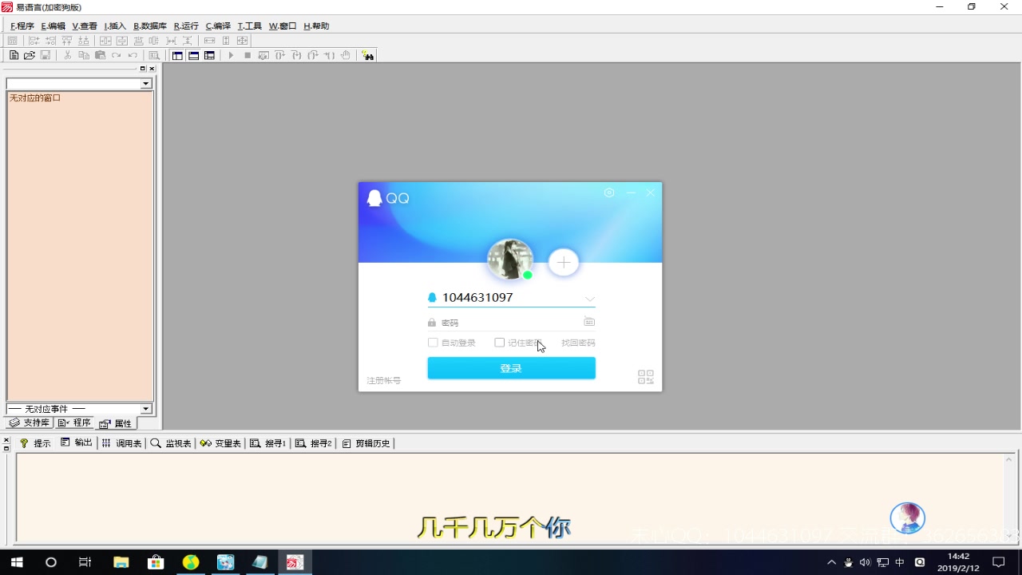Click the equal-height sizing icon
Viewport: 1022px width, 575px height.
point(226,40)
